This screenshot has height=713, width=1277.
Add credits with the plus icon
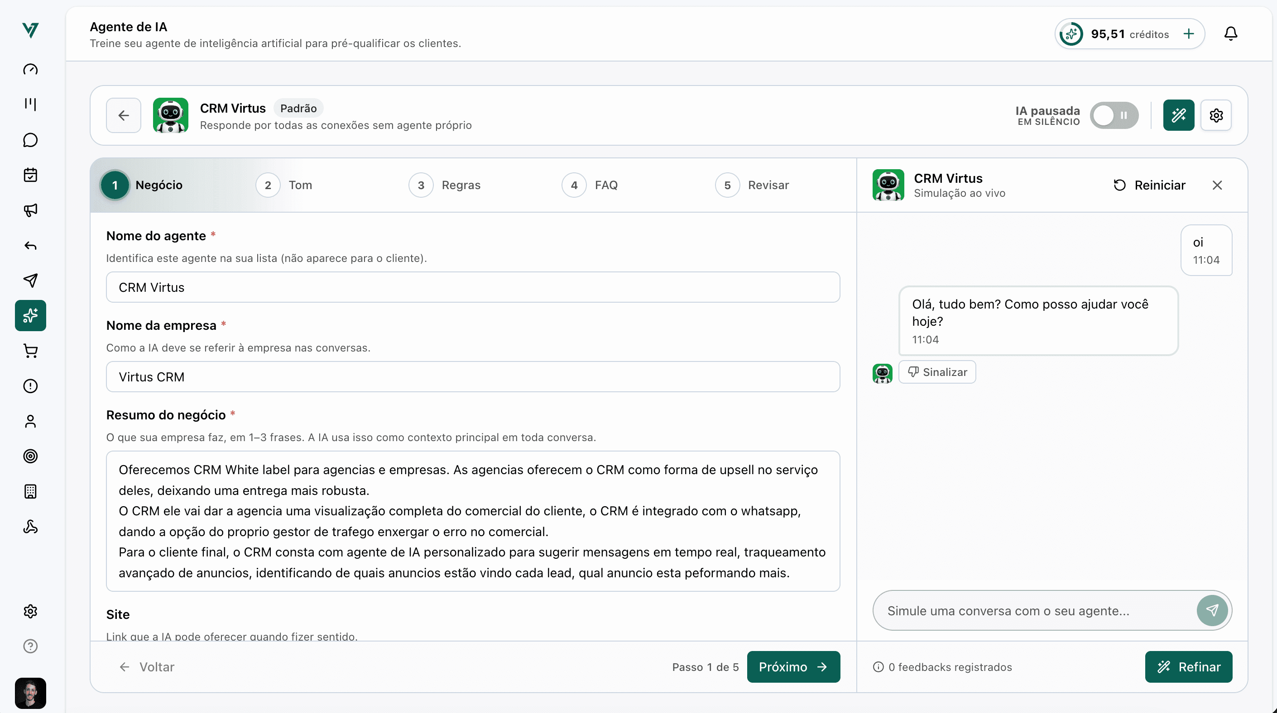click(x=1189, y=33)
